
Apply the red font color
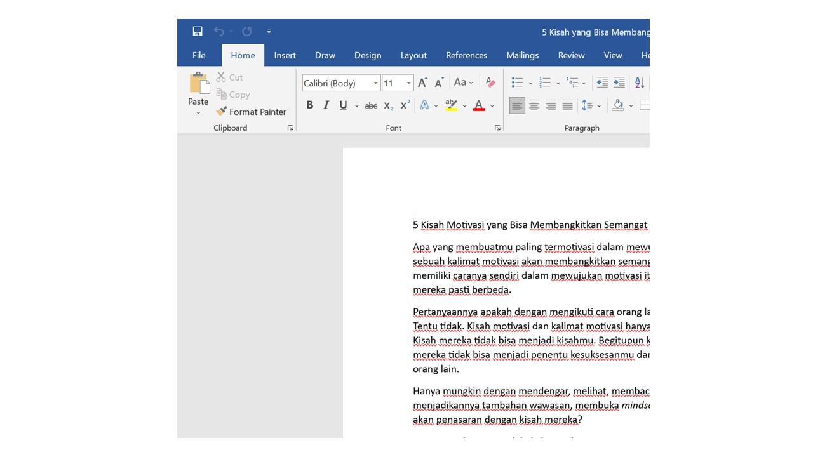(480, 105)
